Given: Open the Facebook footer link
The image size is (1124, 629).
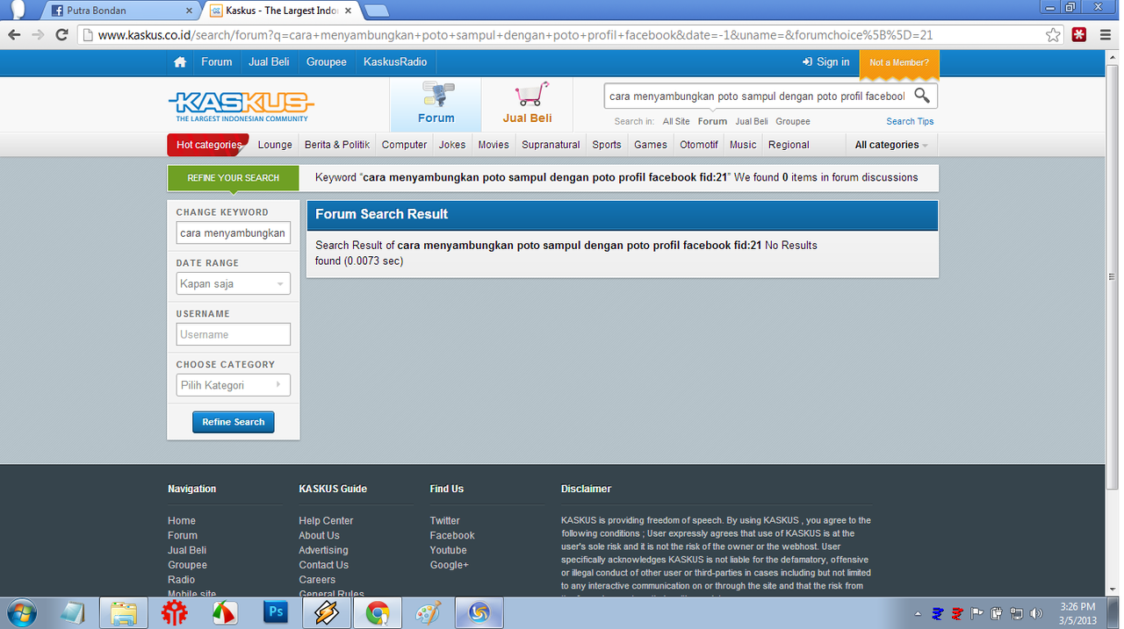Looking at the screenshot, I should coord(452,535).
